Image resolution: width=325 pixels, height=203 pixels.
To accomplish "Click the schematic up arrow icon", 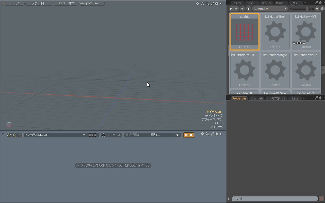I will coord(114,135).
